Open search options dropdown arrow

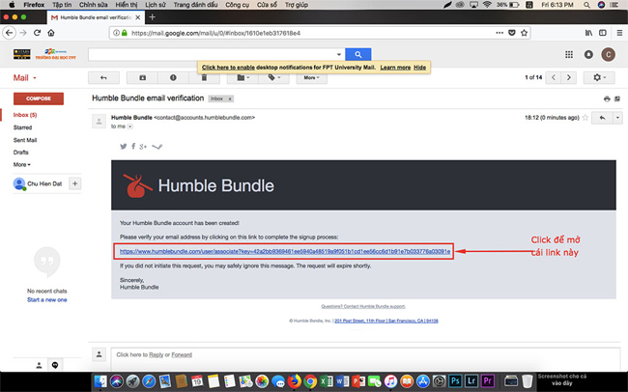(339, 54)
